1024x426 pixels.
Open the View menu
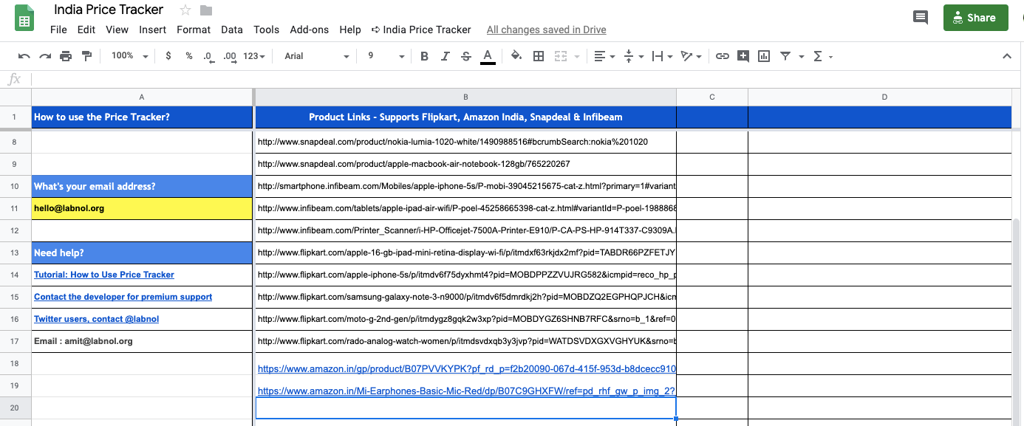pos(117,30)
